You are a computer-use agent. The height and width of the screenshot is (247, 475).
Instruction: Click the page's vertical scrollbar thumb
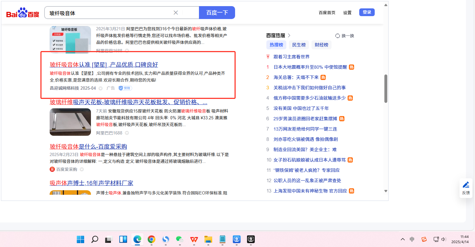(x=386, y=89)
